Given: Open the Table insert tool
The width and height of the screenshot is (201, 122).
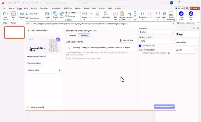Looking at the screenshot, I should click(x=13, y=16).
